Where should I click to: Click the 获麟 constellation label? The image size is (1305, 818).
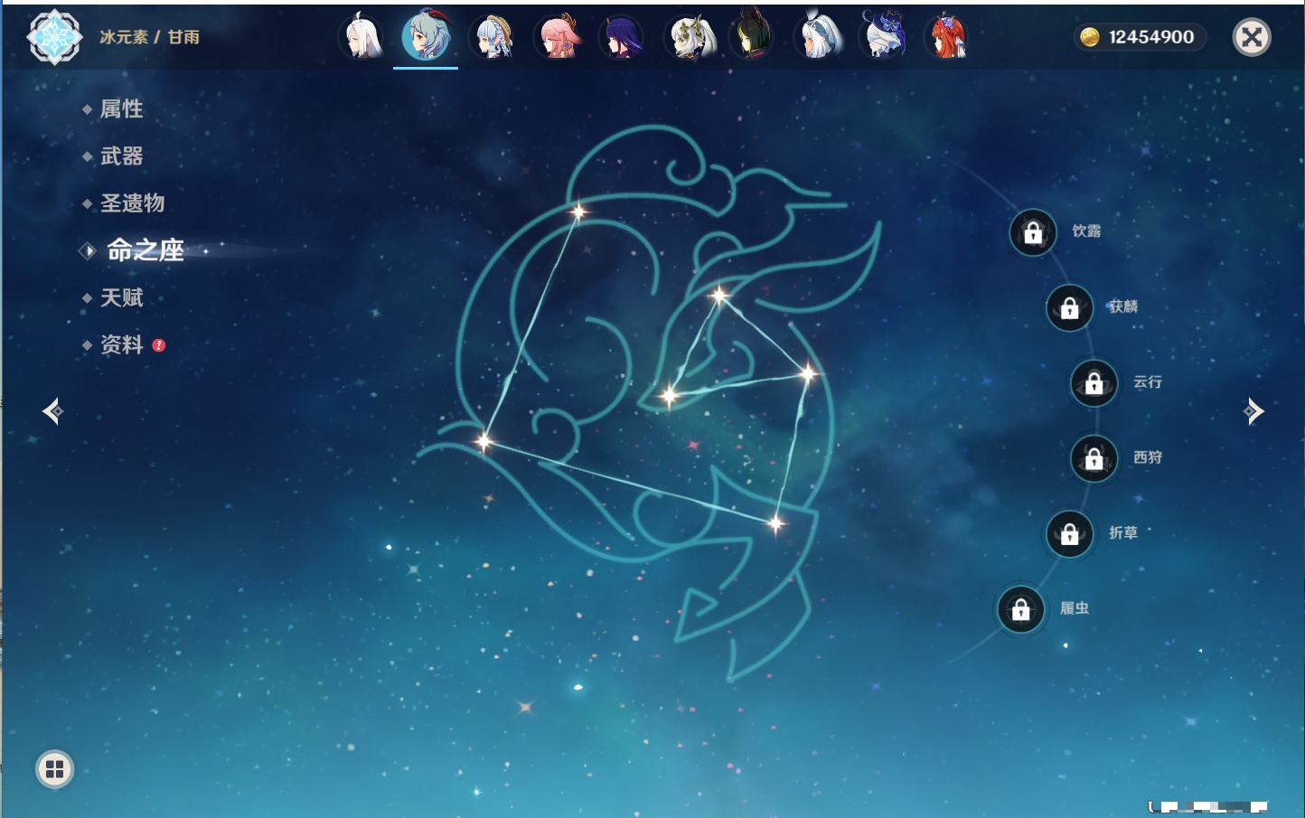tap(1123, 306)
